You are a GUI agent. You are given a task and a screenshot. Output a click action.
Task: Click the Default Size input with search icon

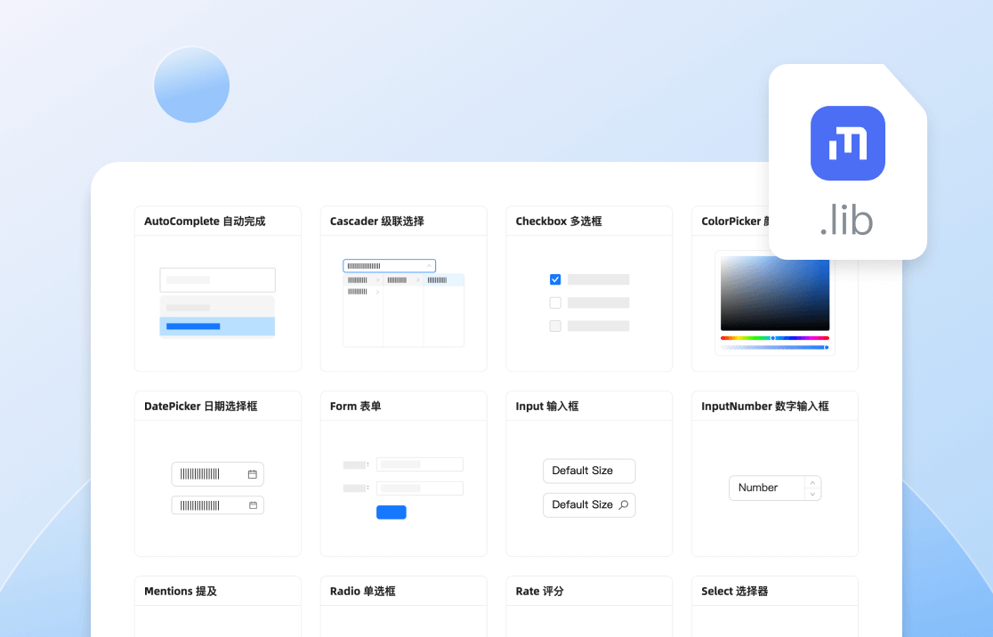coord(589,504)
